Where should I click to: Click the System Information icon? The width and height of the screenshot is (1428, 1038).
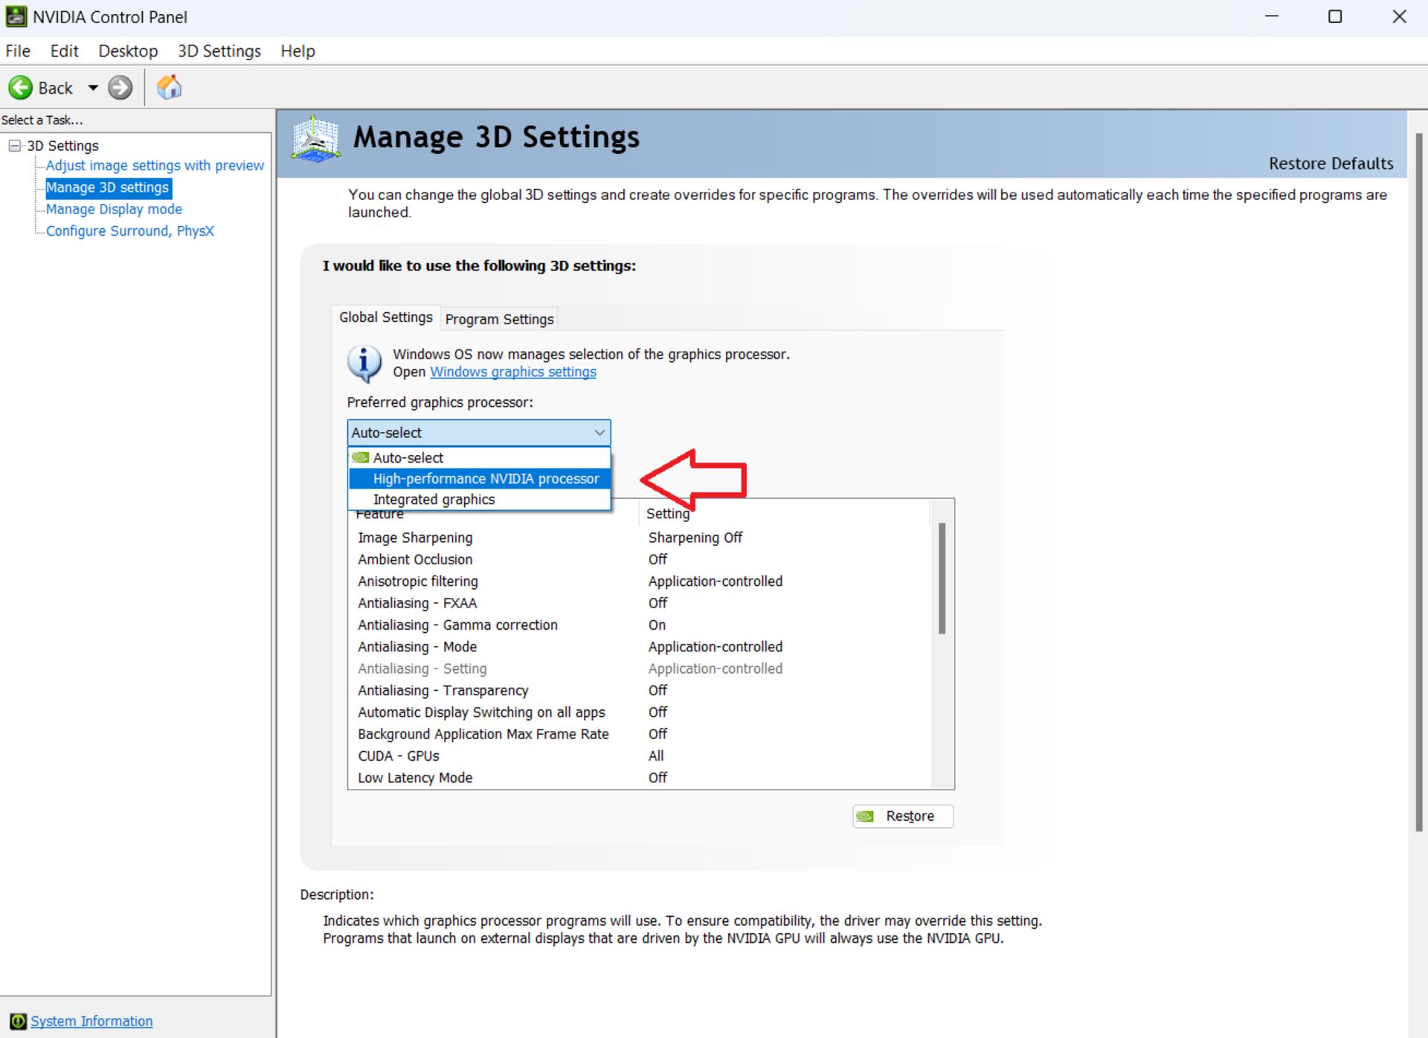tap(18, 1021)
